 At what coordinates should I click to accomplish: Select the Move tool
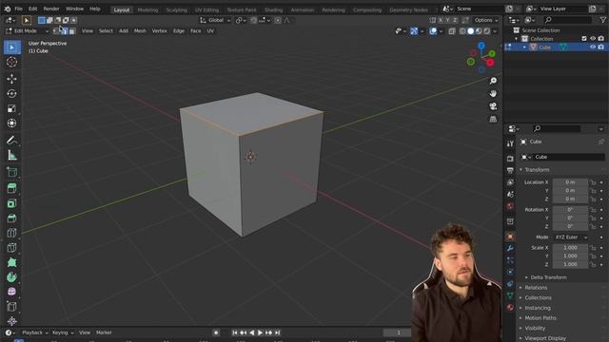coord(12,79)
